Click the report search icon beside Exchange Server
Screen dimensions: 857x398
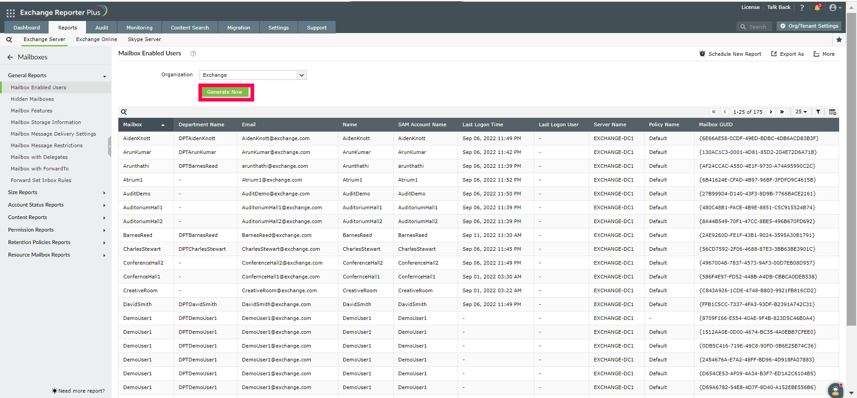9,40
